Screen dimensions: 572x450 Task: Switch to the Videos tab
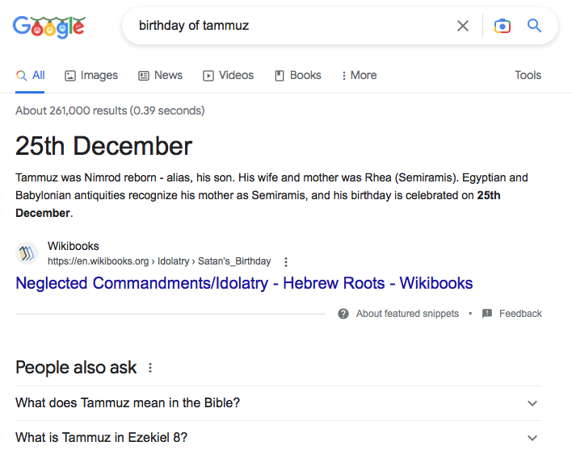pos(228,75)
